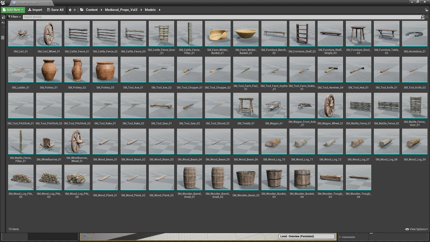Image resolution: width=430 pixels, height=242 pixels.
Task: Navigate to Medieval_Props_Vol3 in the breadcrumb
Action: (x=121, y=10)
